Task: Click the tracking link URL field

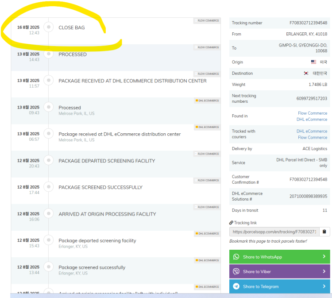Action: (x=274, y=232)
